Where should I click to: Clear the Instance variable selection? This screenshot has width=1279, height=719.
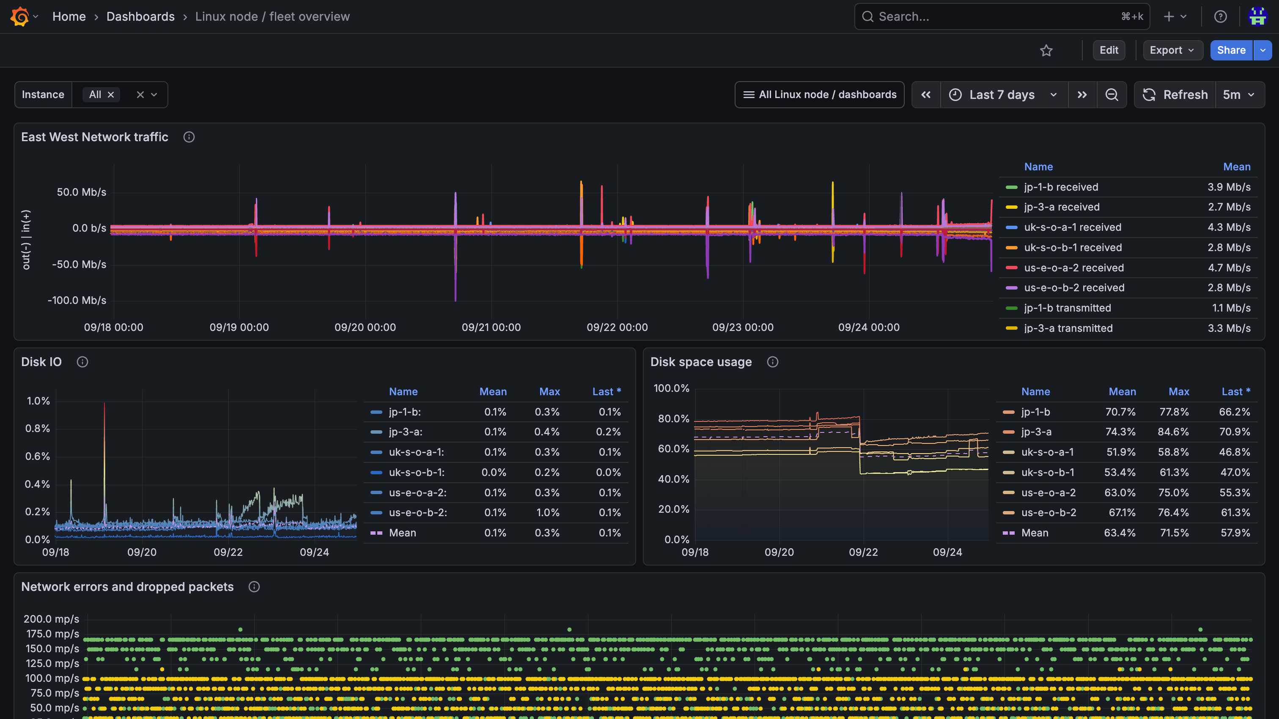click(140, 95)
